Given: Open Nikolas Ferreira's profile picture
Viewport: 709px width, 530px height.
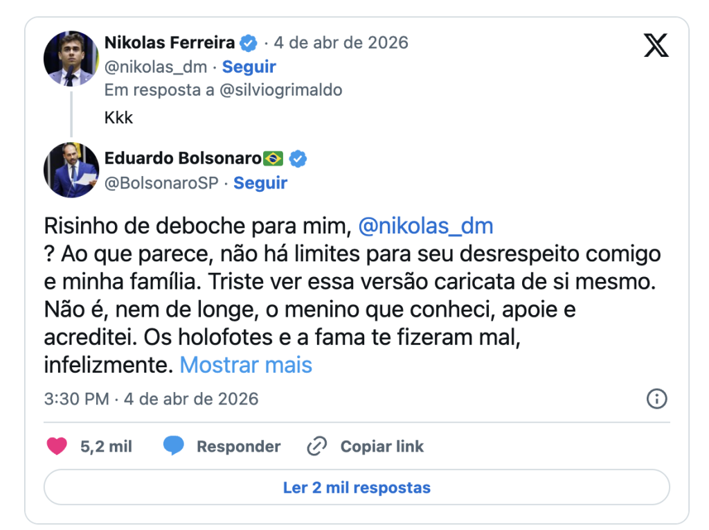Looking at the screenshot, I should [71, 58].
